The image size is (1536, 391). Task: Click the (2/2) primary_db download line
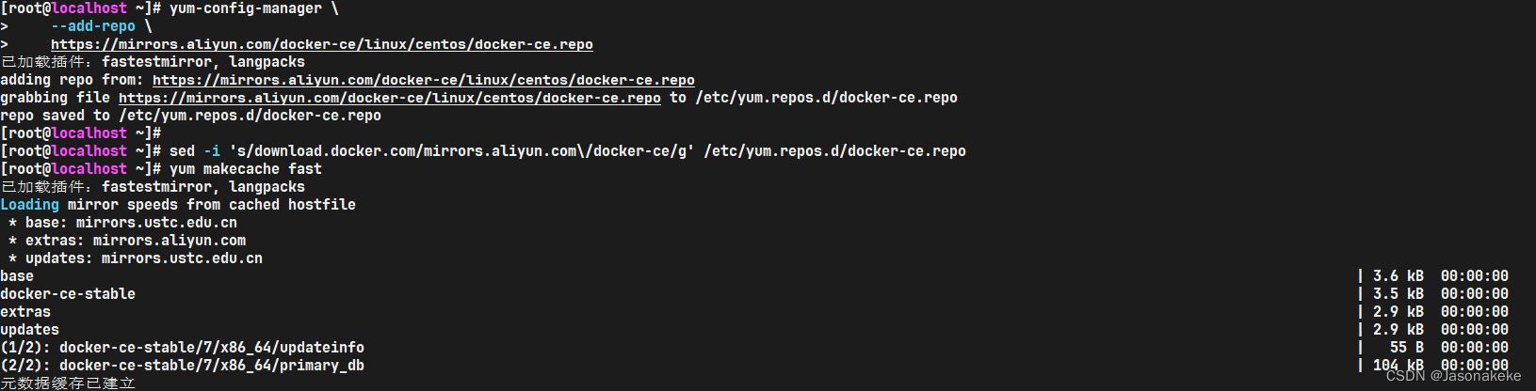pos(183,366)
